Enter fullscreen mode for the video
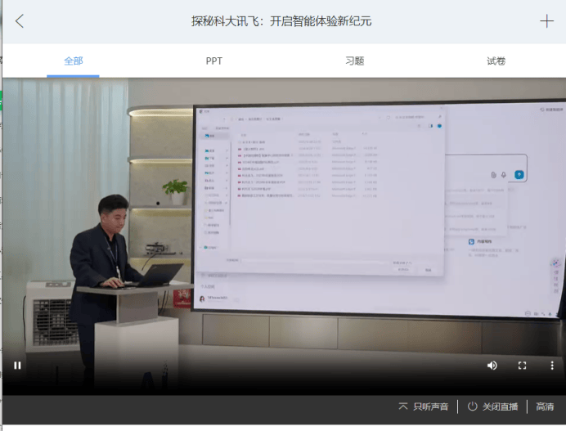 (522, 366)
